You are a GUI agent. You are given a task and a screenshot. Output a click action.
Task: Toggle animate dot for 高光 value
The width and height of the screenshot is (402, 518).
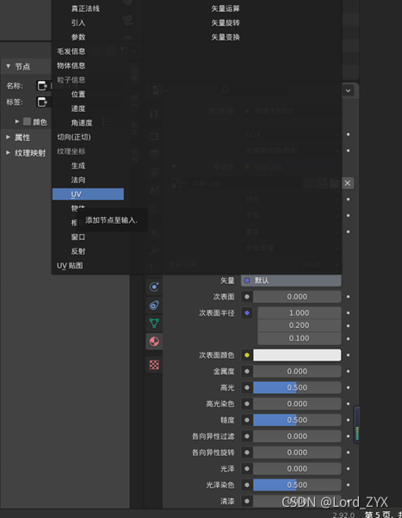pos(348,387)
